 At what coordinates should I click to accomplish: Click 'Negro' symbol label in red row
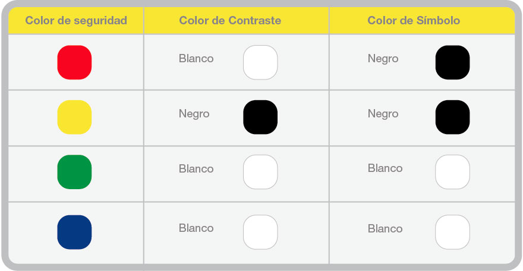(383, 59)
